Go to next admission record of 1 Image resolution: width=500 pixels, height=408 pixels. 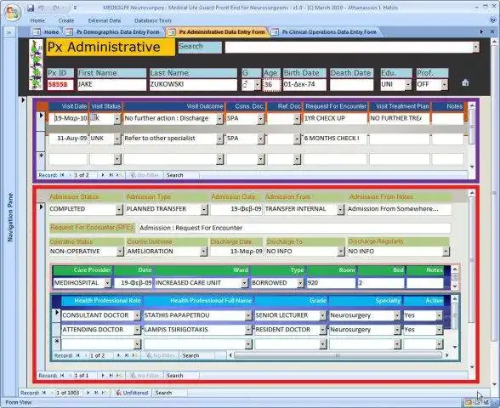pyautogui.click(x=103, y=376)
